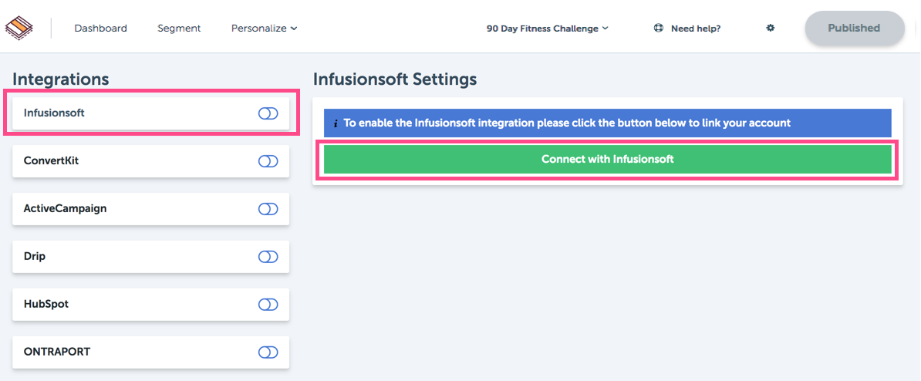921x381 pixels.
Task: Toggle the Infusionsoft integration switch
Action: pos(268,113)
